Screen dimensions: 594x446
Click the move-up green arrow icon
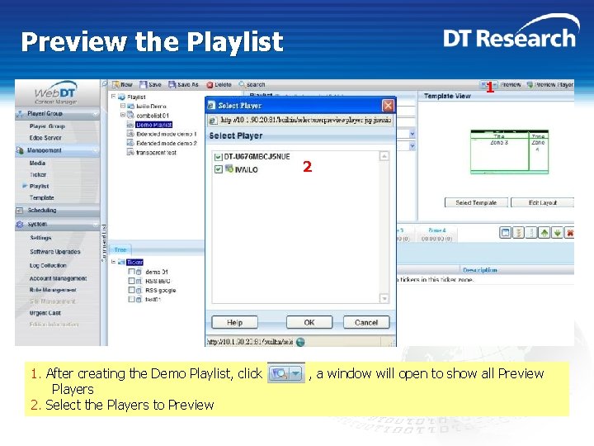coord(544,232)
